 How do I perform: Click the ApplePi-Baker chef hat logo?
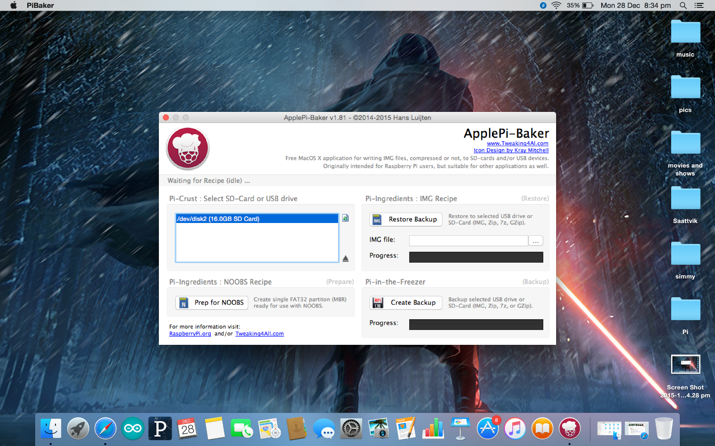coord(187,148)
